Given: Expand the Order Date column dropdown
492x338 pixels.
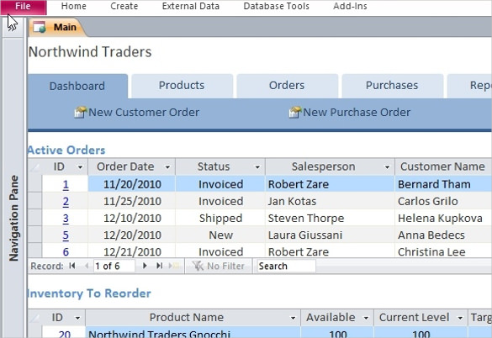Looking at the screenshot, I should [x=167, y=167].
